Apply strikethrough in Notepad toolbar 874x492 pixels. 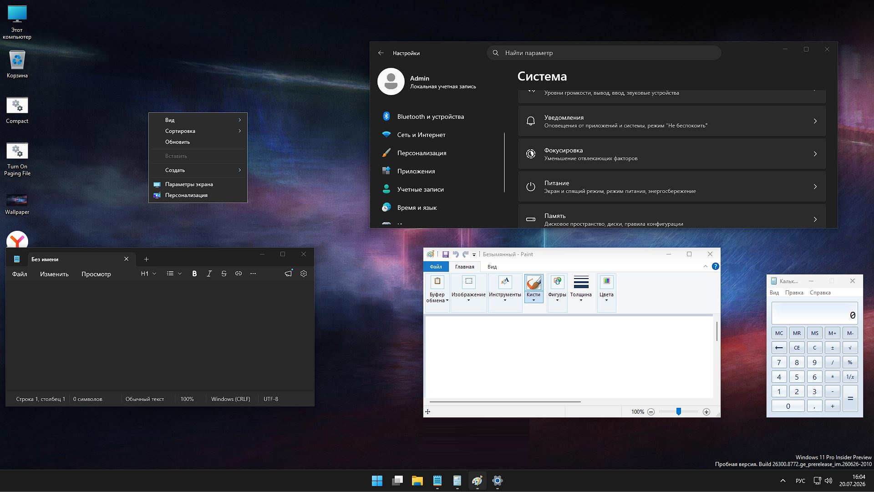pos(224,274)
